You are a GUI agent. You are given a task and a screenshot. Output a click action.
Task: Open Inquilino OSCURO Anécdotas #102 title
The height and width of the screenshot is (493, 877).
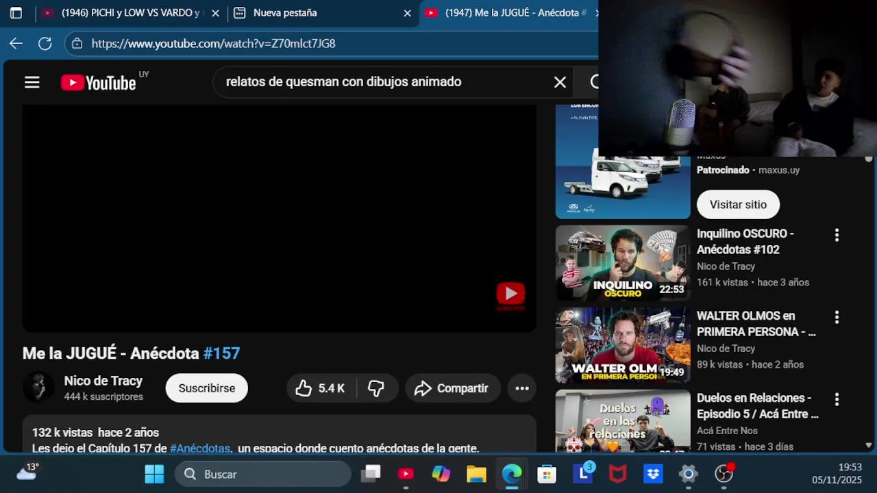(x=745, y=242)
